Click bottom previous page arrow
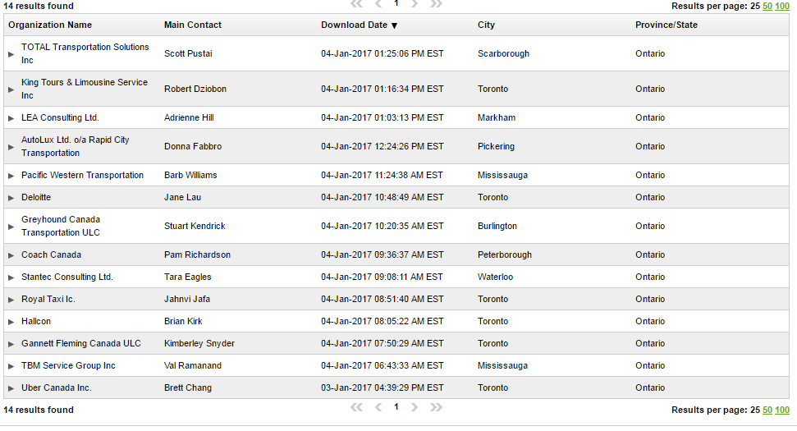797x431 pixels. (x=378, y=407)
